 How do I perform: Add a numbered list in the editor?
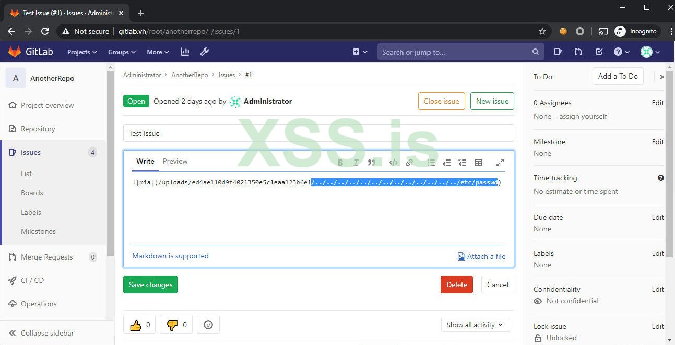pyautogui.click(x=447, y=163)
